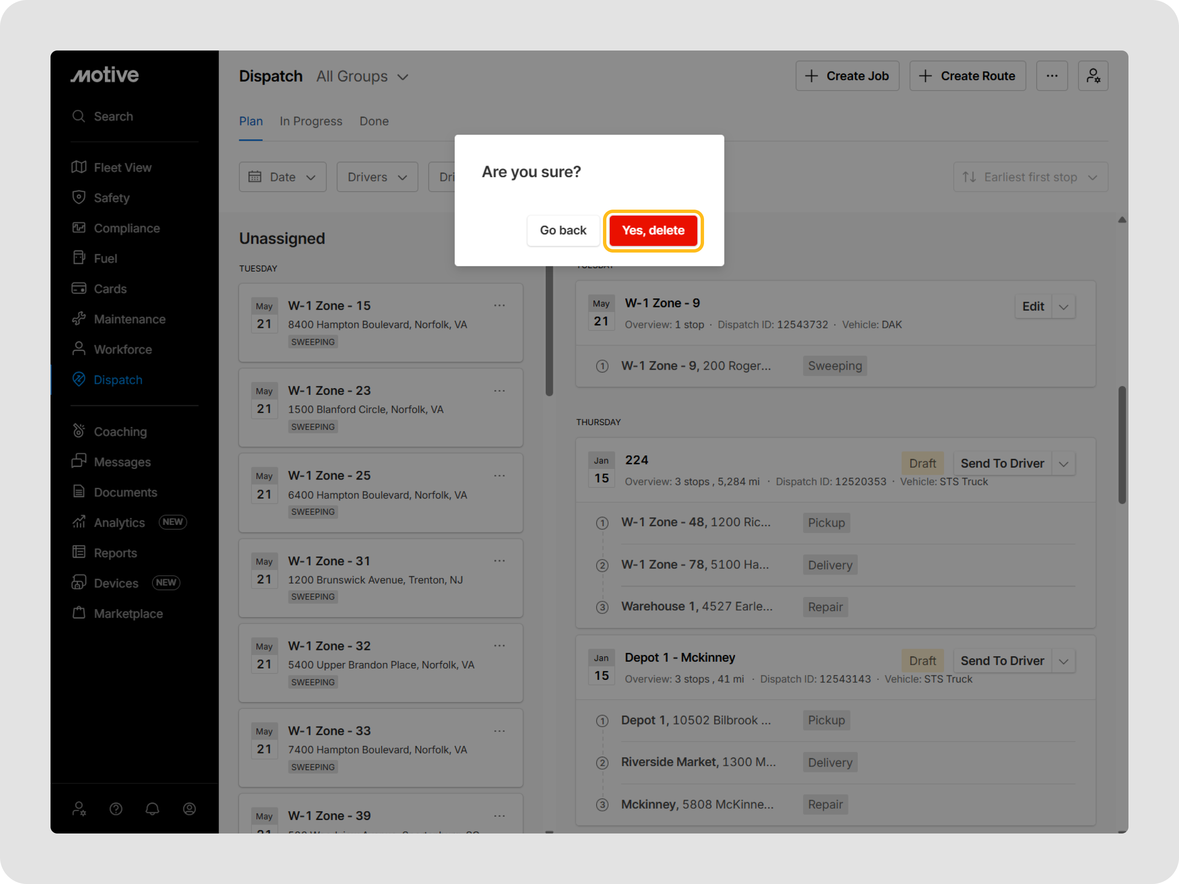
Task: Open Maintenance in the sidebar
Action: click(x=129, y=319)
